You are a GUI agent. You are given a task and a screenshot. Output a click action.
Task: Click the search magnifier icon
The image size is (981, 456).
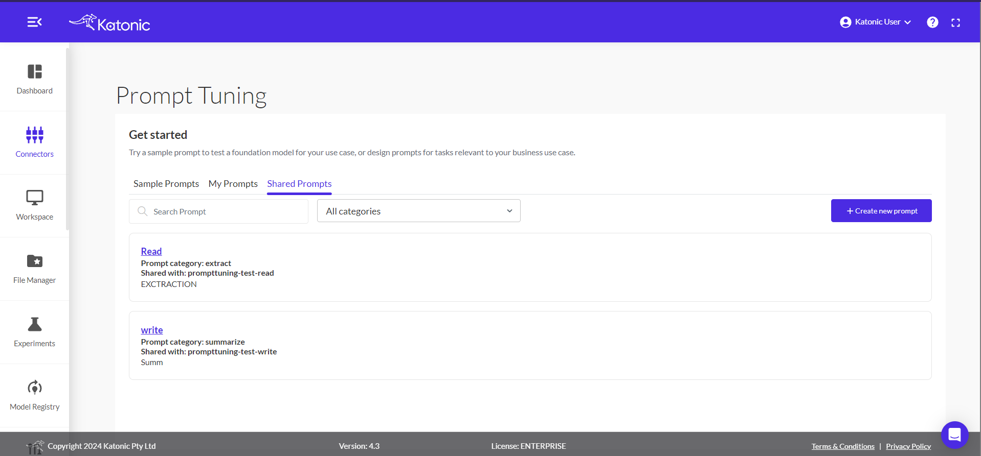143,211
